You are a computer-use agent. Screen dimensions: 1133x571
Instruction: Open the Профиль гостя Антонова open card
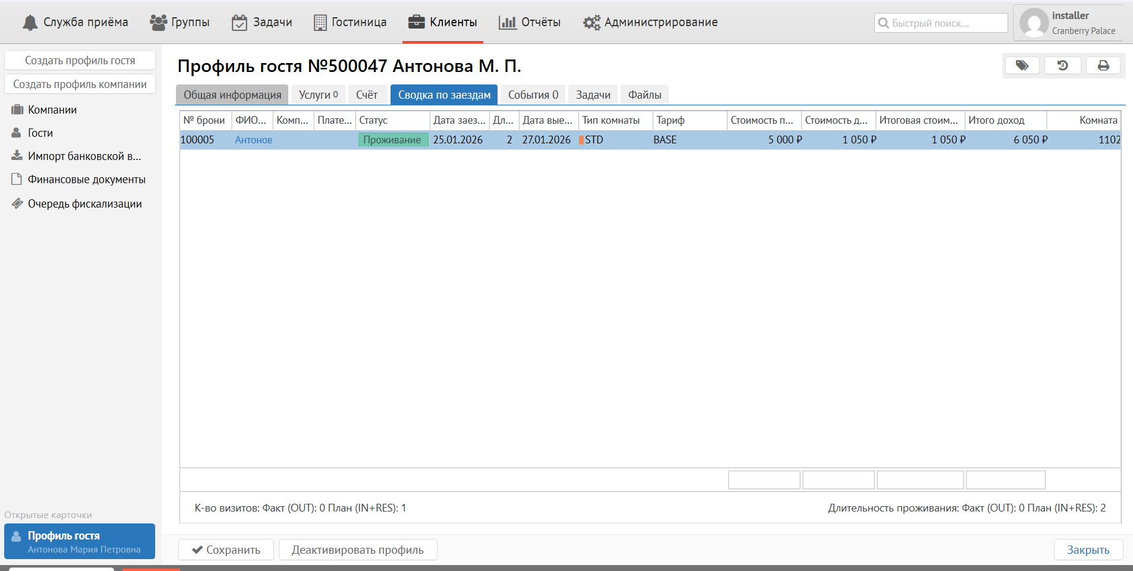pyautogui.click(x=80, y=541)
